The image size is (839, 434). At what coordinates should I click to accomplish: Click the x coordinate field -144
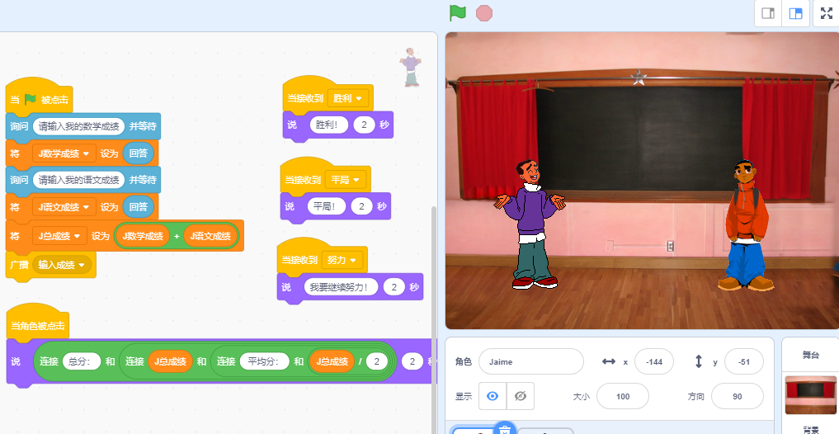click(x=654, y=361)
